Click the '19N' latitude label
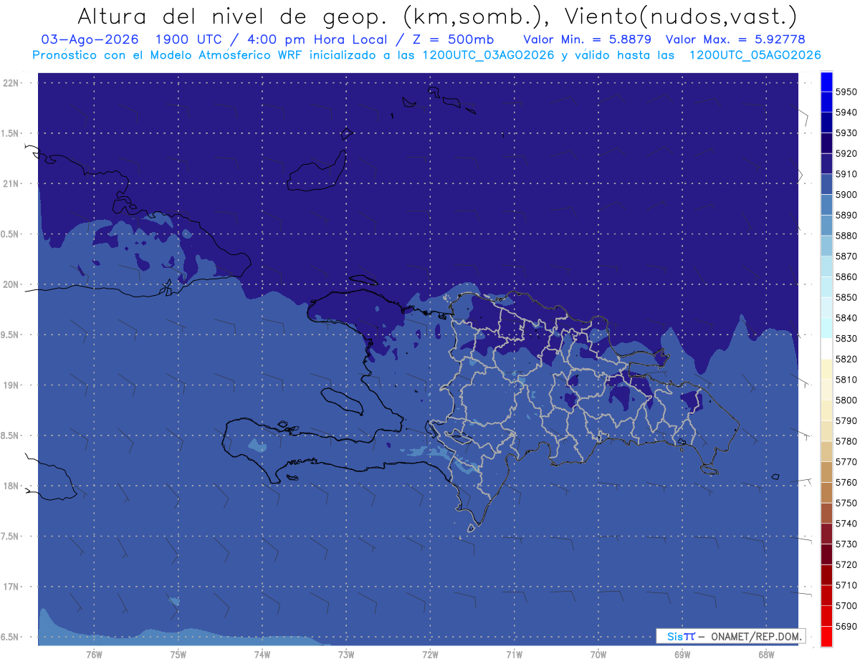 11,385
